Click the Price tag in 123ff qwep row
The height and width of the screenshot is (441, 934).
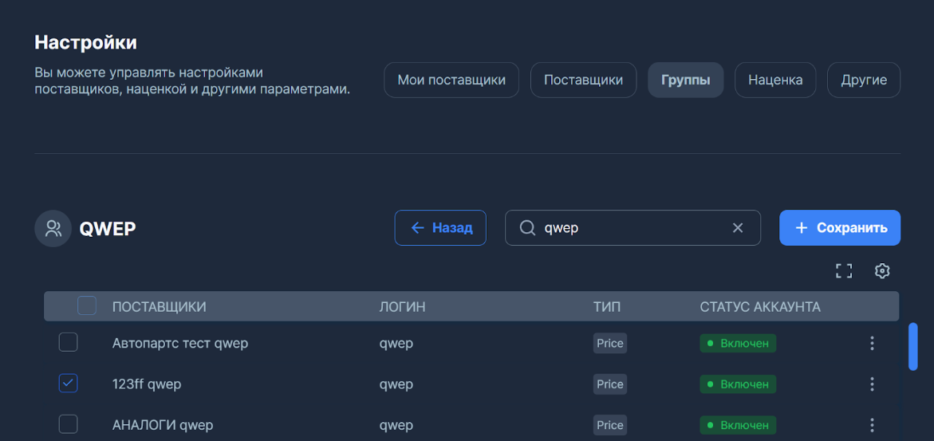[x=610, y=384]
